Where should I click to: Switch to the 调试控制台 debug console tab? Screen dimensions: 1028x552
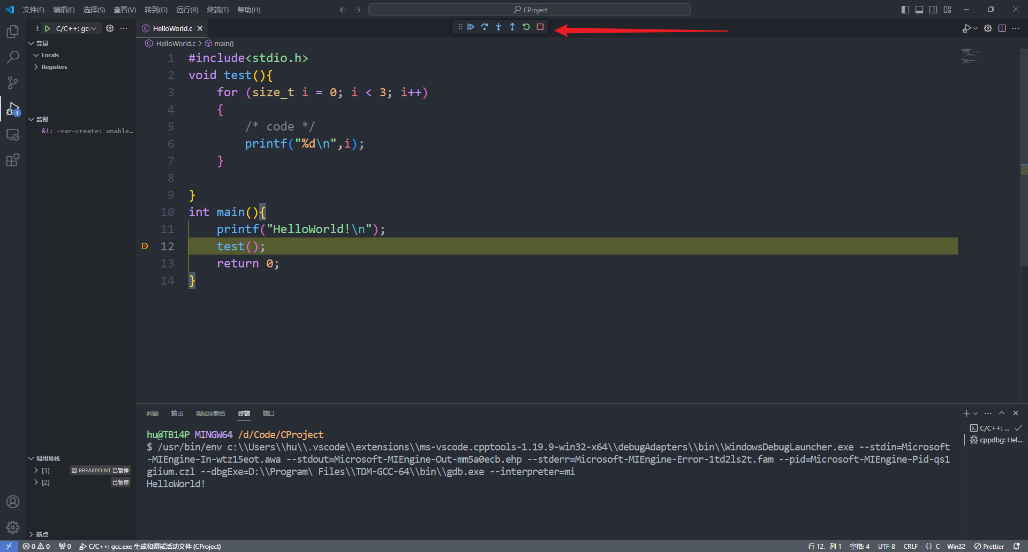[210, 413]
